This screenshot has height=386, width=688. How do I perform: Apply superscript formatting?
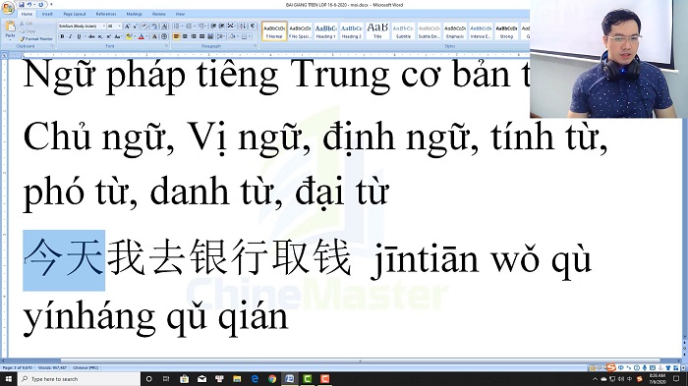click(x=109, y=36)
